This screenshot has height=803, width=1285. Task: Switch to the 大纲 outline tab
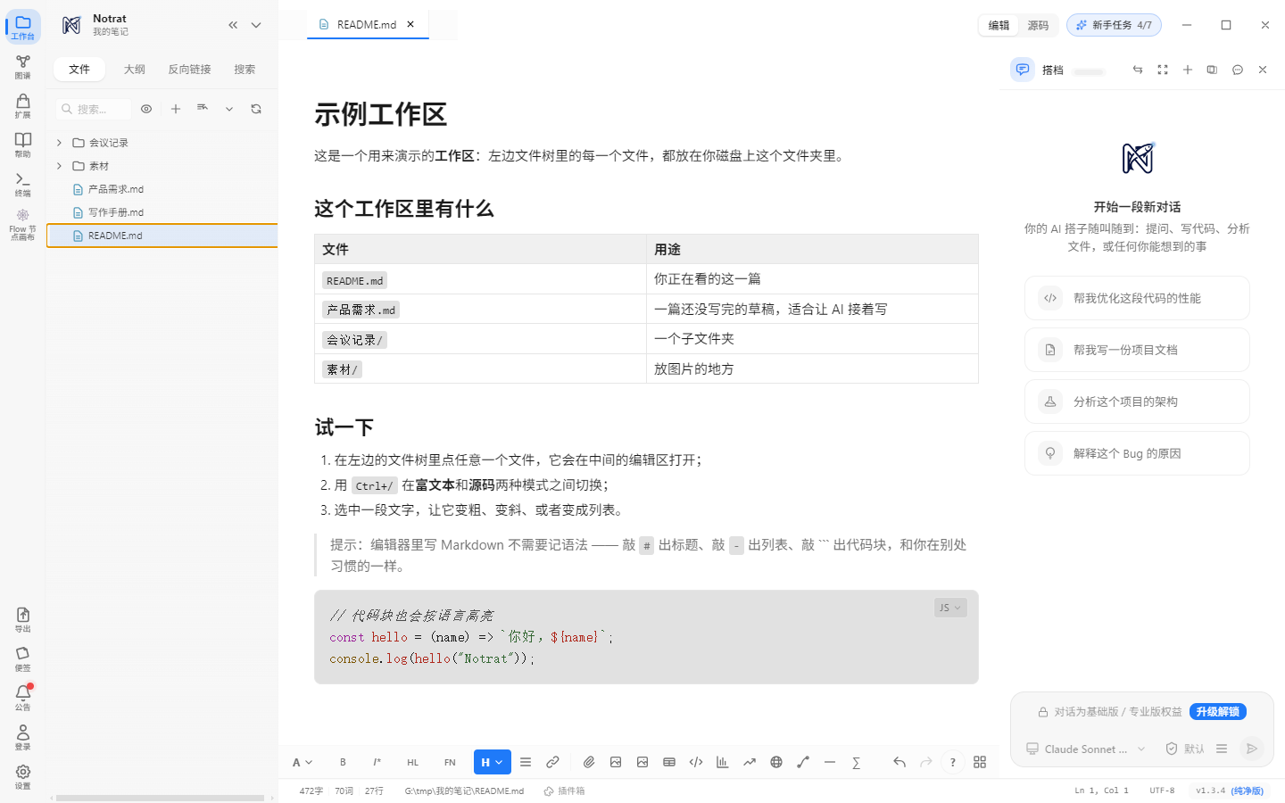[135, 70]
